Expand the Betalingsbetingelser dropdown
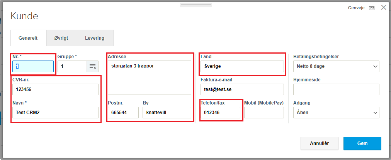 point(336,66)
